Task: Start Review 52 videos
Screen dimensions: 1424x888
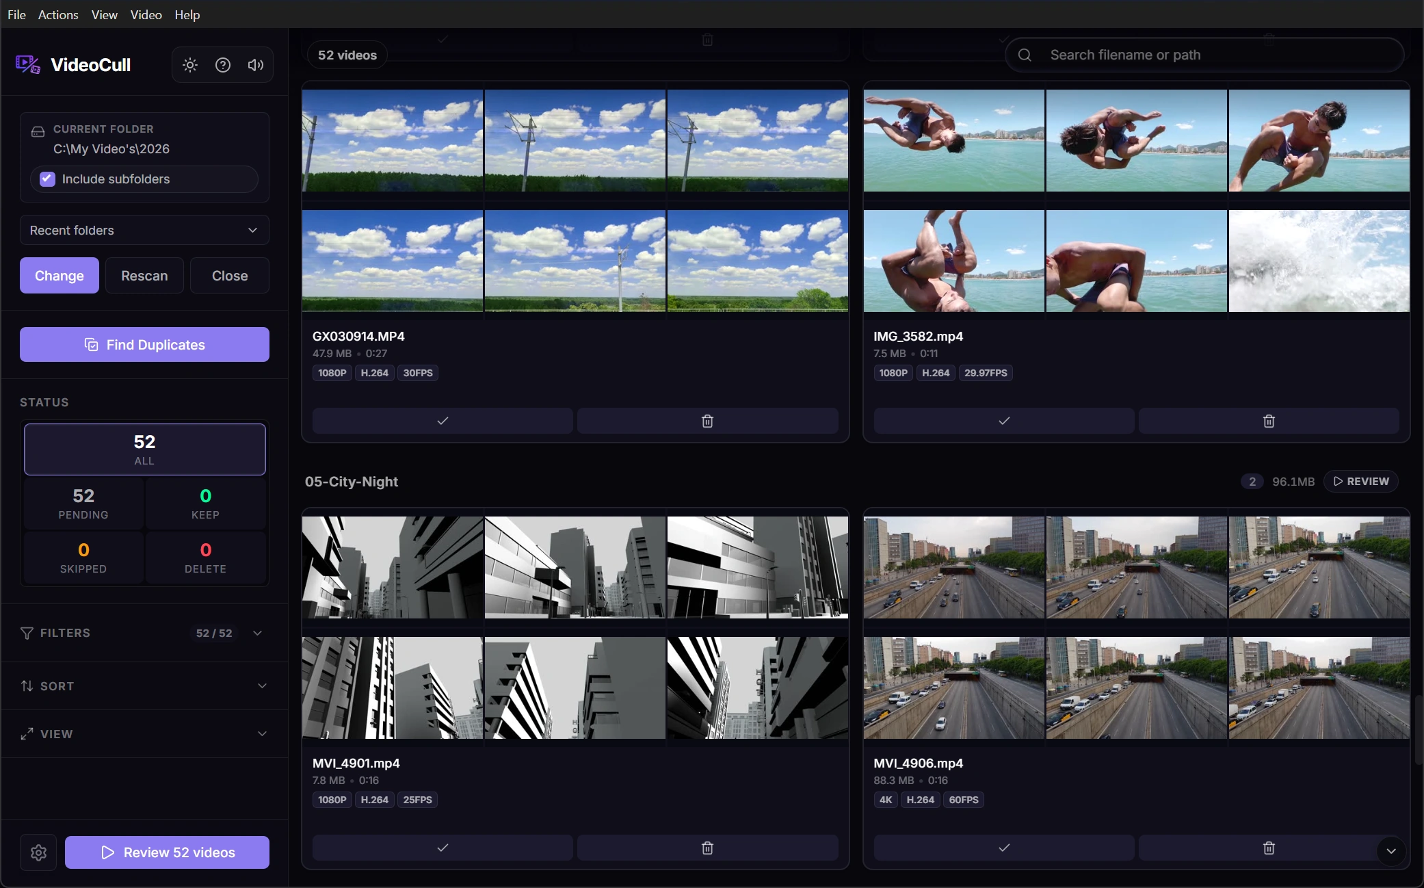Action: [167, 852]
